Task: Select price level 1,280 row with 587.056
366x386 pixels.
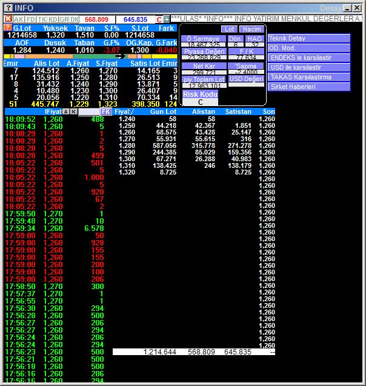Action: point(194,145)
